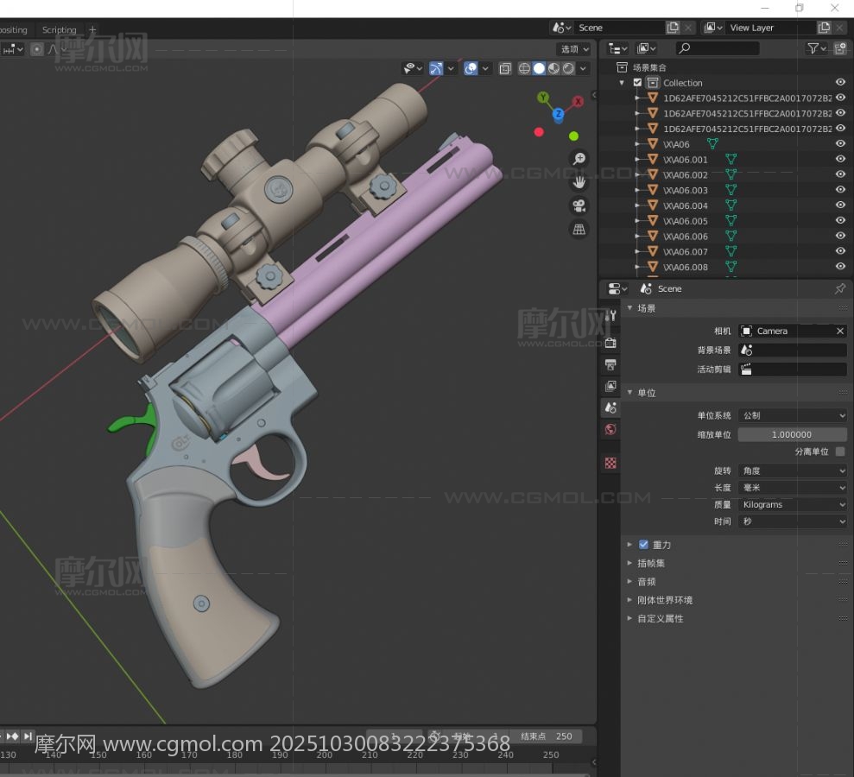Image resolution: width=854 pixels, height=777 pixels.
Task: Switch to wireframe viewport shading
Action: (524, 68)
